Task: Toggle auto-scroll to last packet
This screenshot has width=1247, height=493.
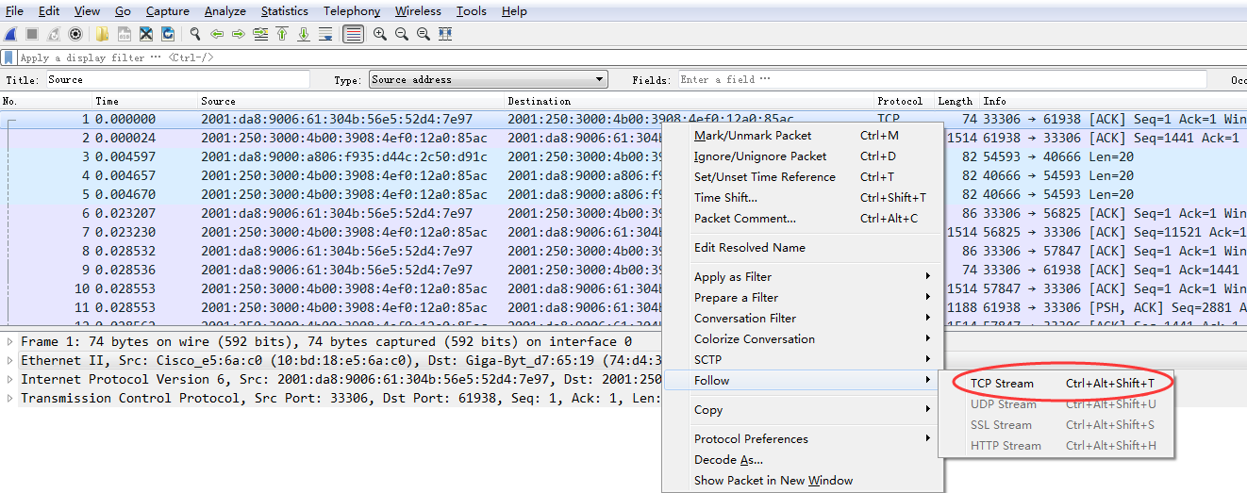Action: 325,34
